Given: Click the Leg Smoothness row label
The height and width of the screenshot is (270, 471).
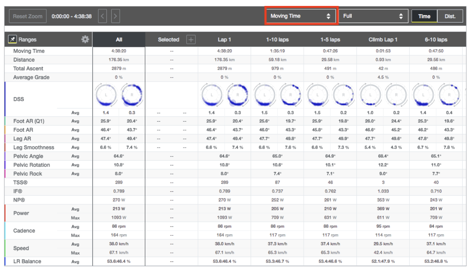Looking at the screenshot, I should tap(34, 148).
